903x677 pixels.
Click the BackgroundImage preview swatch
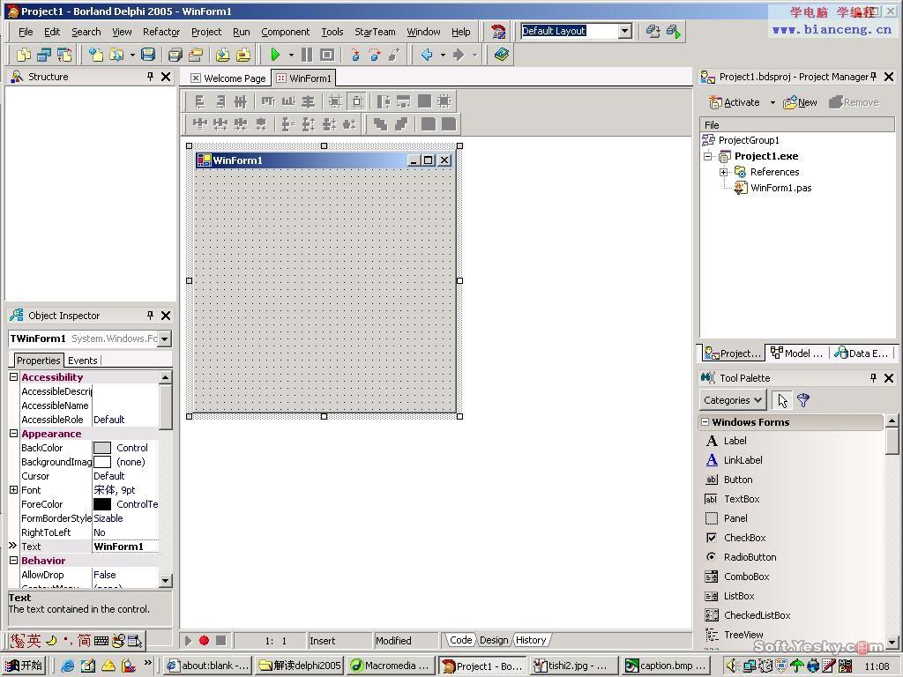[x=102, y=462]
